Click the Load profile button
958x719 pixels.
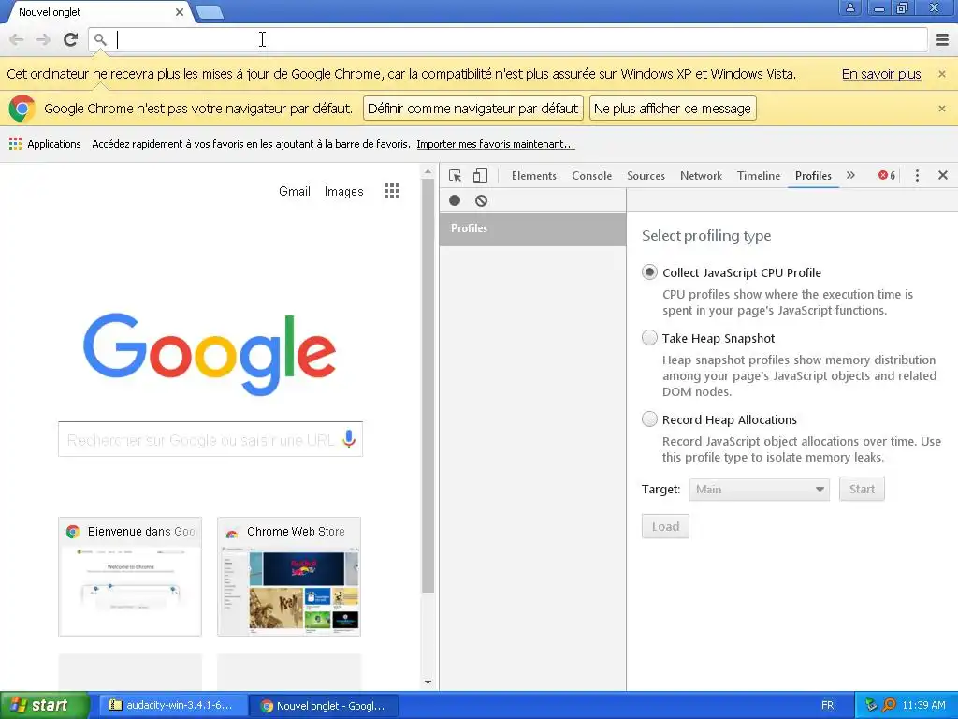665,526
